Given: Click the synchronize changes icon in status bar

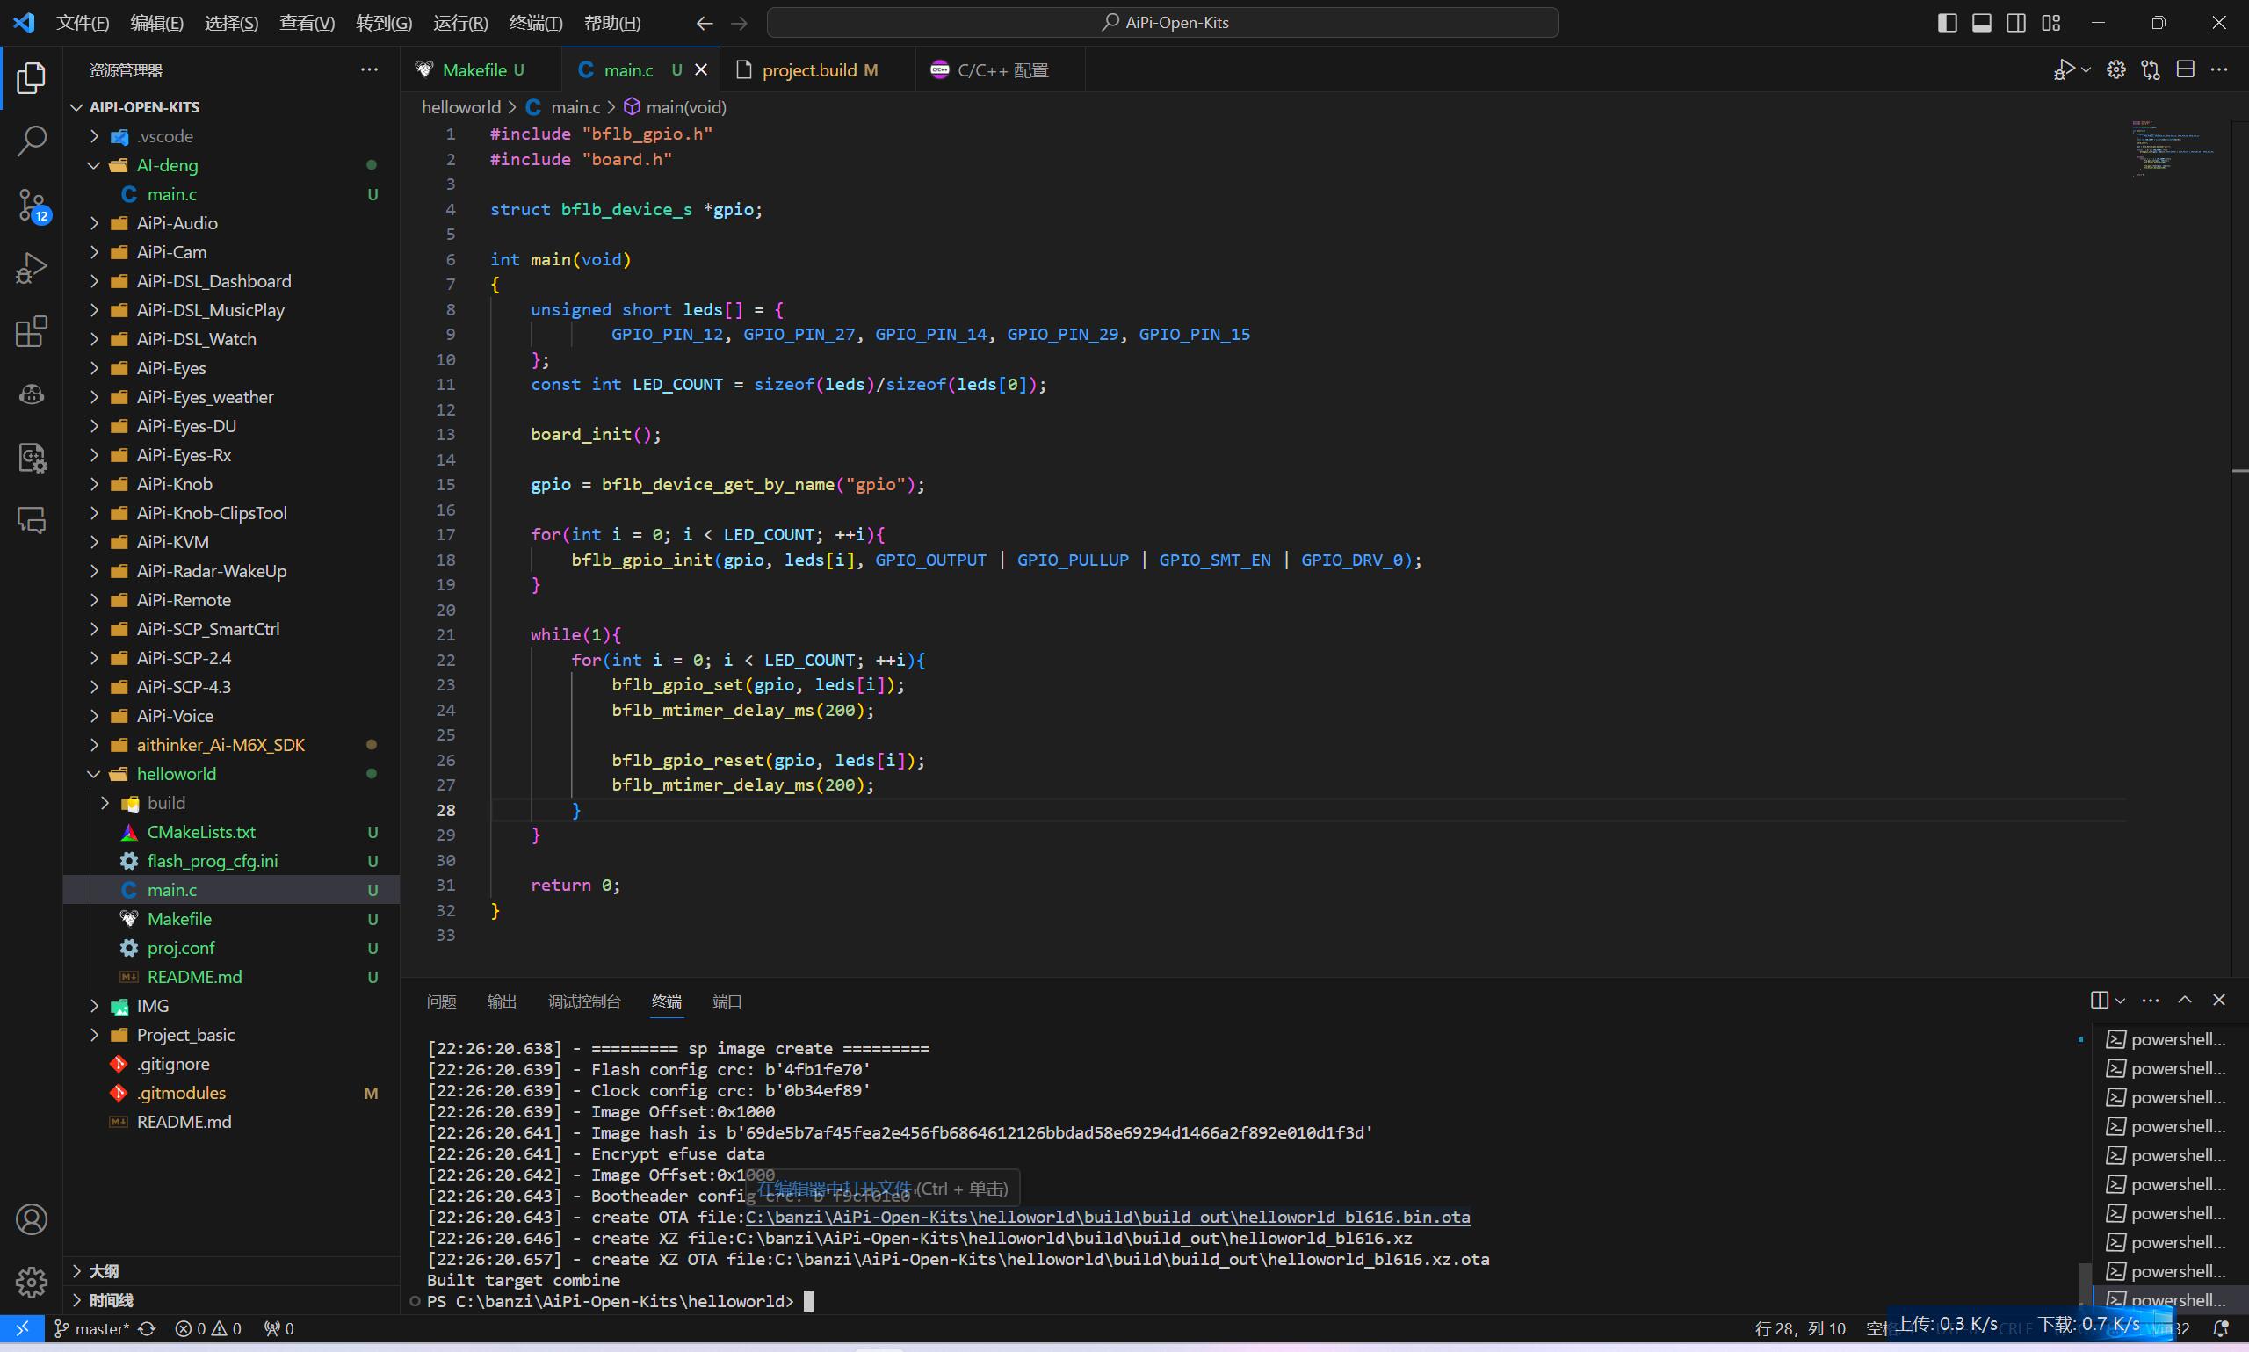Looking at the screenshot, I should pyautogui.click(x=147, y=1328).
